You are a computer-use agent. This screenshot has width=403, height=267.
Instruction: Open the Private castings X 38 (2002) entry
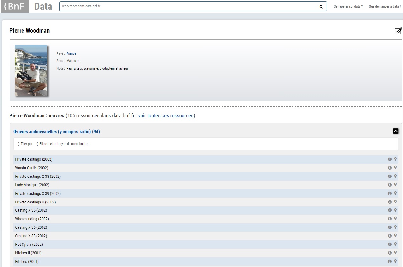pos(38,177)
